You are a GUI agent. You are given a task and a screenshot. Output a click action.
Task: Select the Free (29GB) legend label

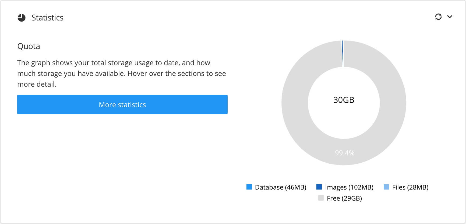(x=344, y=198)
